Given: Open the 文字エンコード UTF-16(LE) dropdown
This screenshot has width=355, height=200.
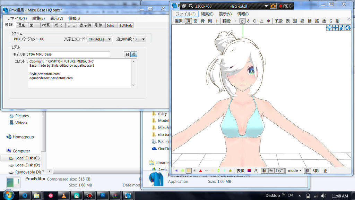Looking at the screenshot, I should tap(99, 39).
